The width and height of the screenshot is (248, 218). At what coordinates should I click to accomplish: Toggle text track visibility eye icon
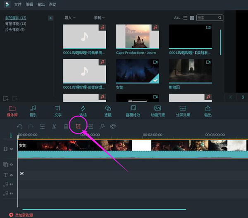(11, 175)
